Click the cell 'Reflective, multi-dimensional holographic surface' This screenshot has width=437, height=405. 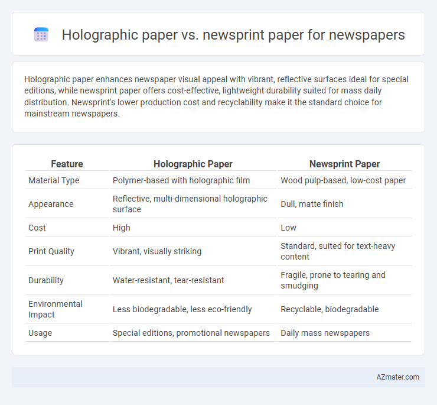(190, 204)
